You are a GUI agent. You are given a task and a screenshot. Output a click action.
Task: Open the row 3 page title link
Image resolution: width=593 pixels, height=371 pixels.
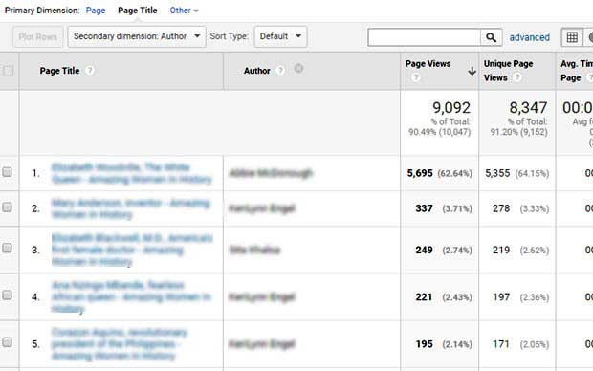point(132,250)
